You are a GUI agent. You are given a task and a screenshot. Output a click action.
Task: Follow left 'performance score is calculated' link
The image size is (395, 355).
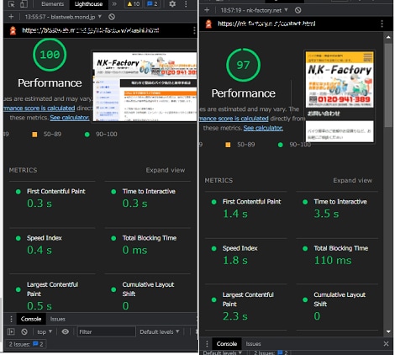tap(39, 109)
